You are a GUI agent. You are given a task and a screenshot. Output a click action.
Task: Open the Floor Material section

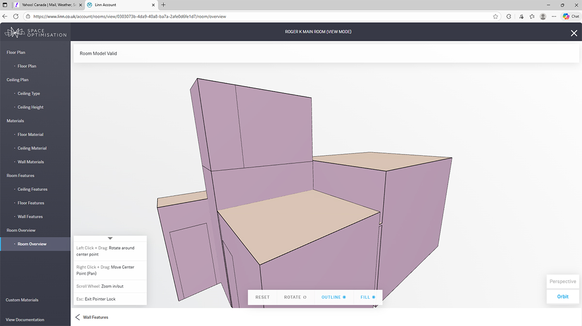coord(31,135)
